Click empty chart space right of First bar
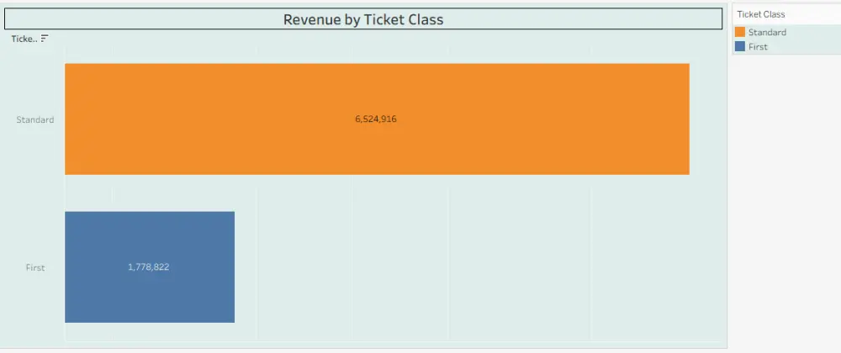The height and width of the screenshot is (353, 841). [471, 267]
